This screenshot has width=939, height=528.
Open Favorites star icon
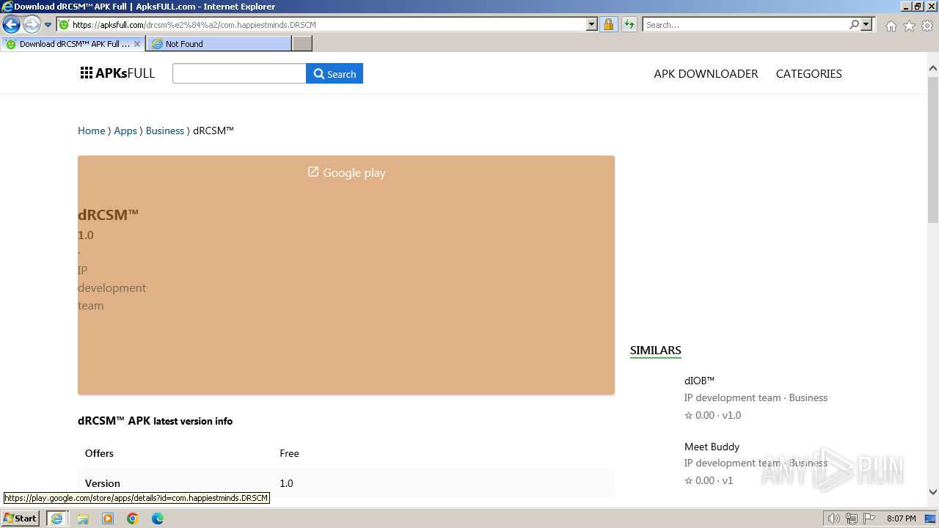pyautogui.click(x=909, y=26)
